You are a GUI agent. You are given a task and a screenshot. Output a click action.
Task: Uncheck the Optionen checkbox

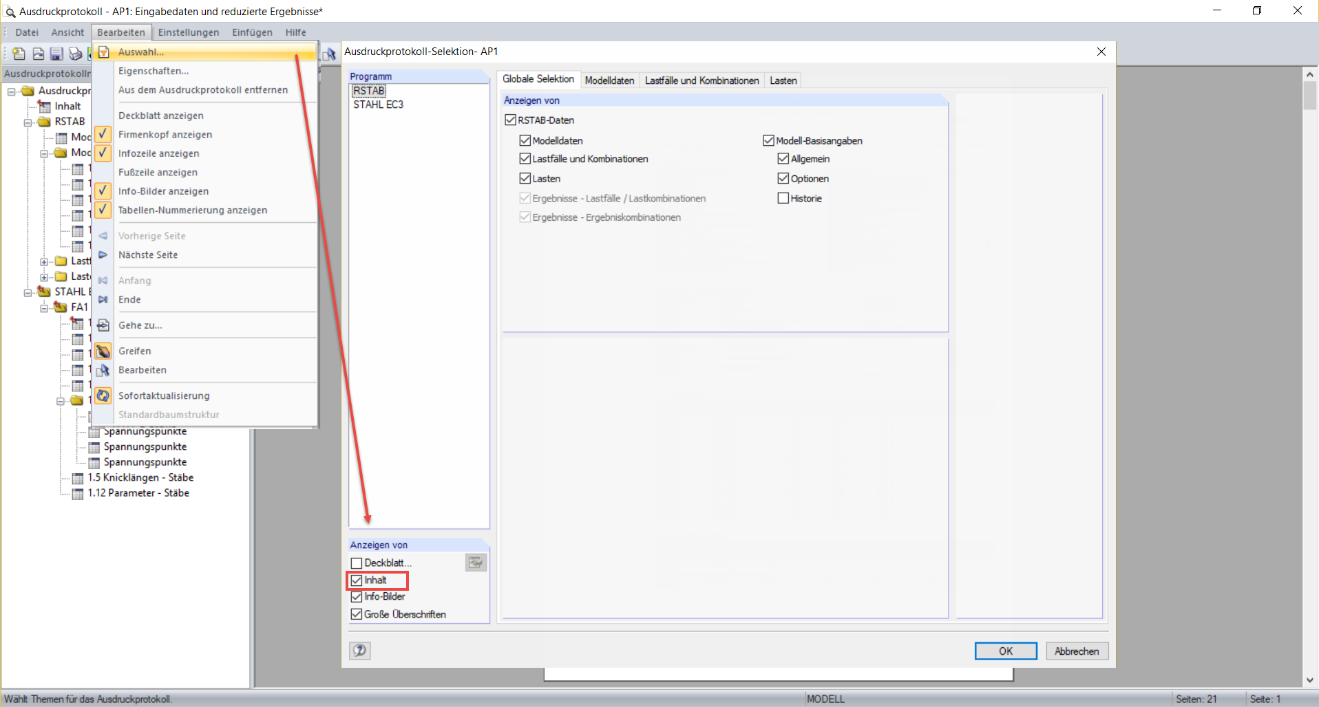coord(783,178)
